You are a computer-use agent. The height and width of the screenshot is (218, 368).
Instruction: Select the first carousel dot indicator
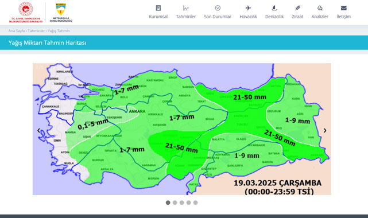point(168,203)
